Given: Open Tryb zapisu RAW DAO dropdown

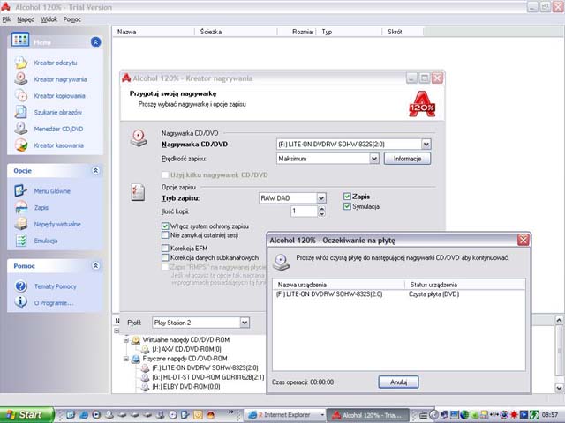Looking at the screenshot, I should [321, 197].
